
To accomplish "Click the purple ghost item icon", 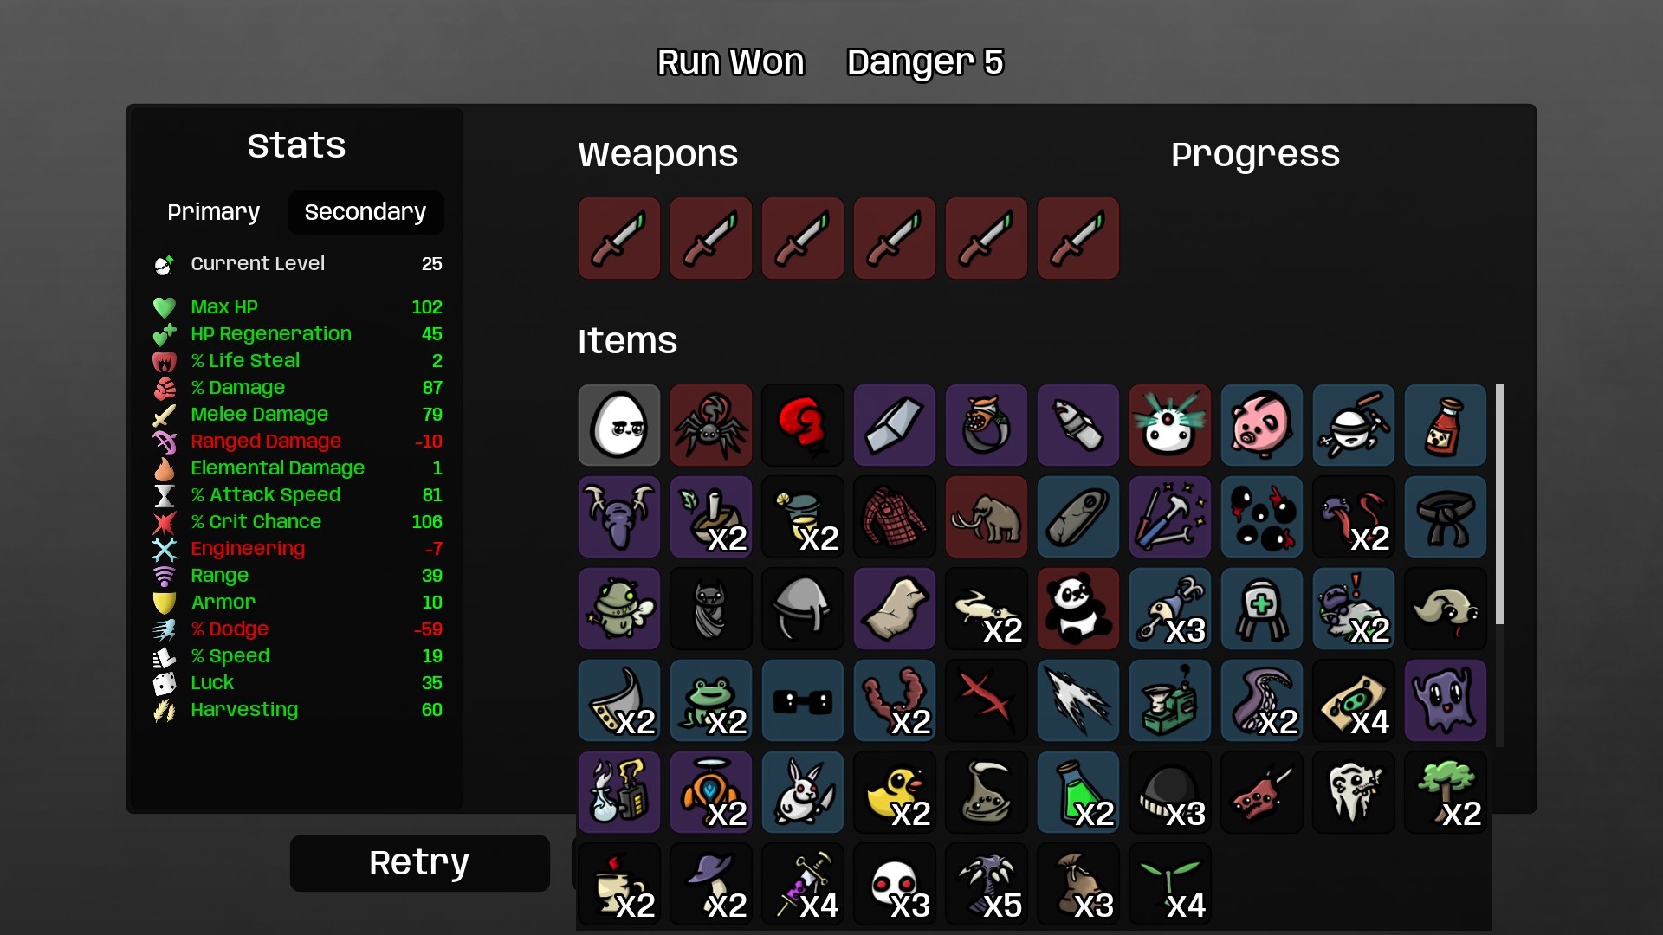I will pos(1446,700).
